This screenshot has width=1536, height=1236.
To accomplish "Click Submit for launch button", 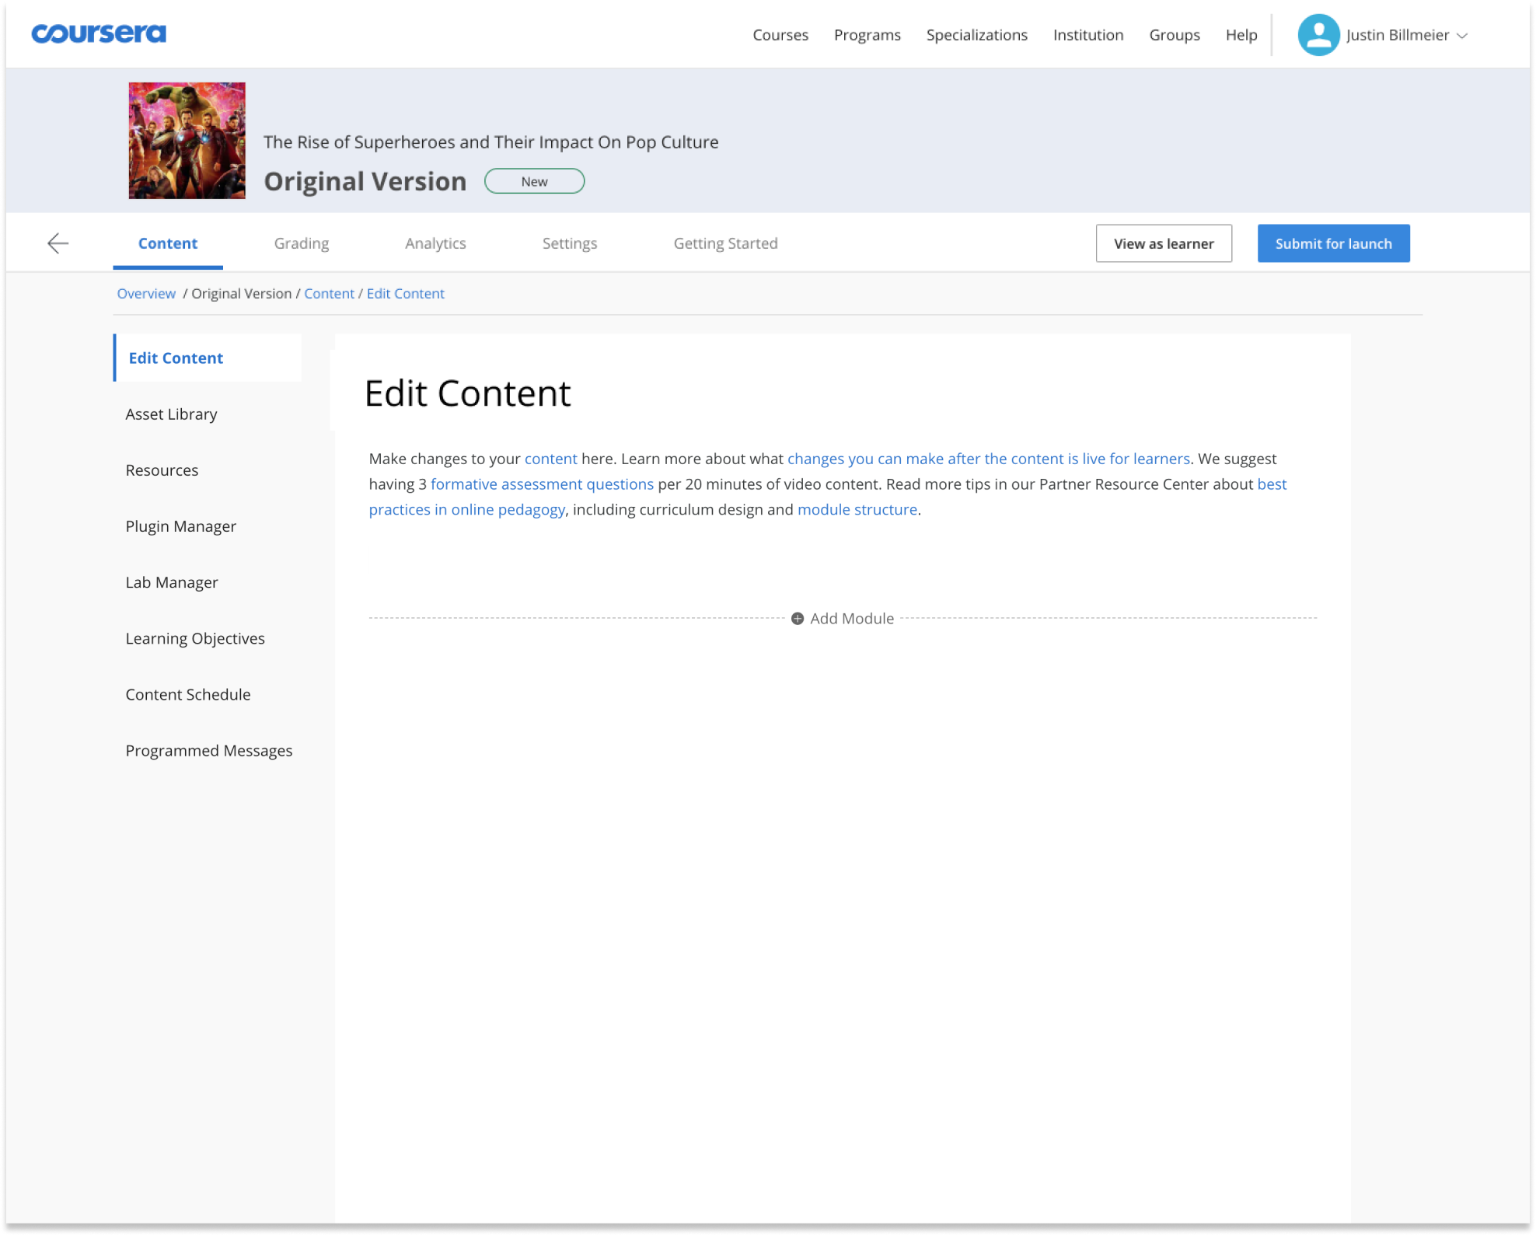I will (x=1333, y=243).
